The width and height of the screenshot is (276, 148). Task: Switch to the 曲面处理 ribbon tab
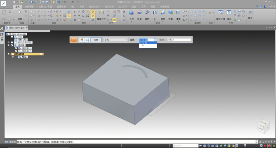coord(61,7)
